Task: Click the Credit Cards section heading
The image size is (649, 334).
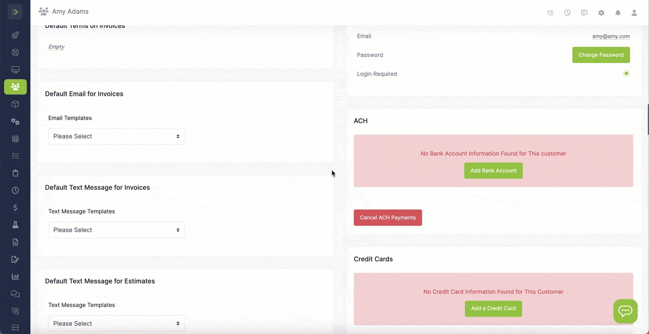Action: tap(373, 259)
